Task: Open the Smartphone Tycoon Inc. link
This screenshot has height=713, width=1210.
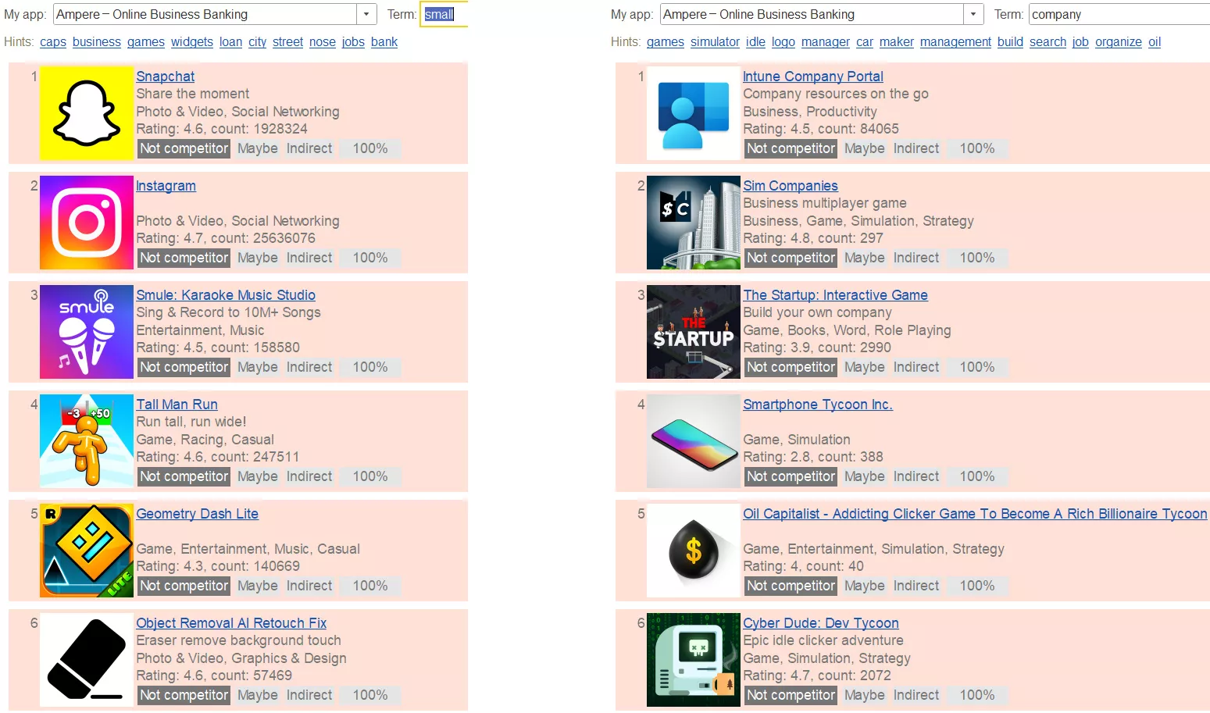Action: pyautogui.click(x=818, y=405)
